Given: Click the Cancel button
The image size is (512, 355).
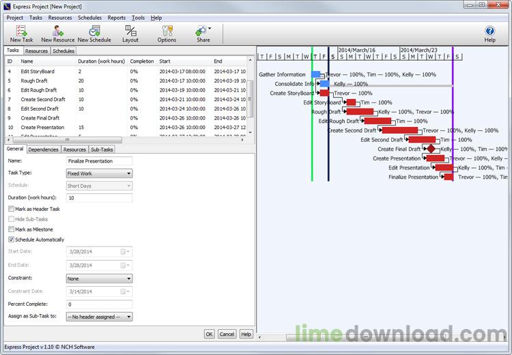Looking at the screenshot, I should 227,334.
